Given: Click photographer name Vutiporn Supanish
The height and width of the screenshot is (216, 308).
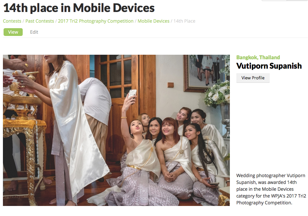Looking at the screenshot, I should [x=269, y=66].
